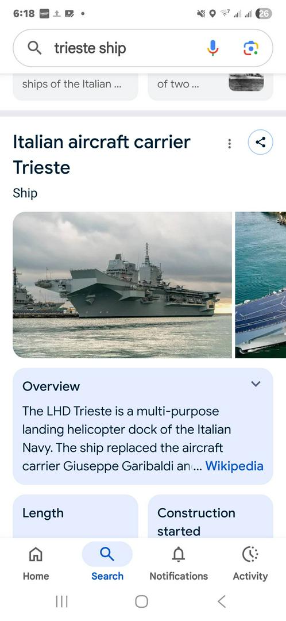Open the 'of two ...' related card
The image size is (286, 621).
pyautogui.click(x=210, y=87)
